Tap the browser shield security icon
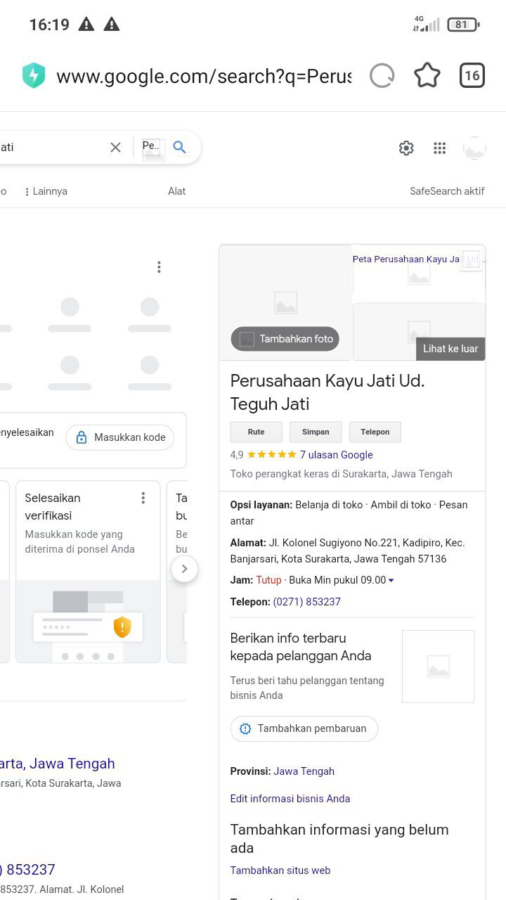The width and height of the screenshot is (506, 900). tap(33, 75)
